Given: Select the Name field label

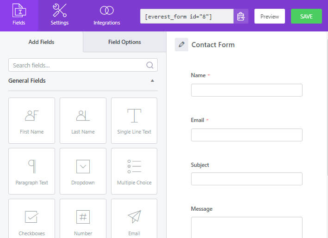Looking at the screenshot, I should [x=198, y=75].
